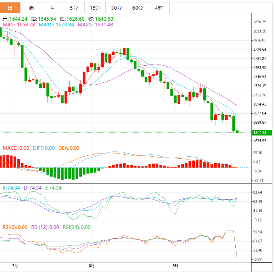Image resolution: width=275 pixels, height=274 pixels.
Task: Show the 30分 interval chart
Action: point(116,8)
